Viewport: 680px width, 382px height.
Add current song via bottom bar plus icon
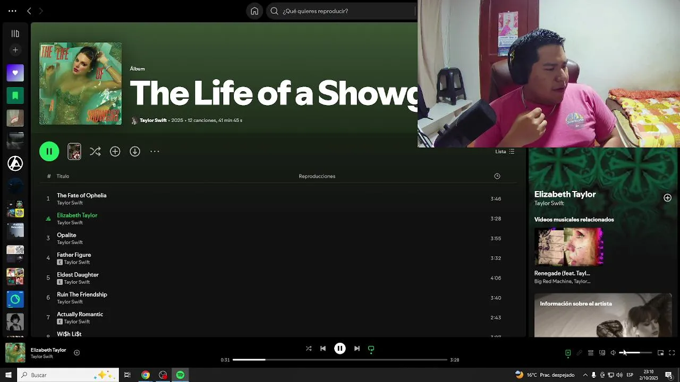[x=76, y=353]
